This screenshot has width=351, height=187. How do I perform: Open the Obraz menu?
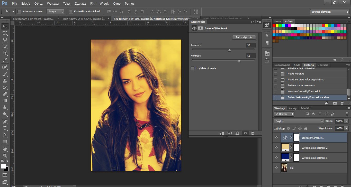38,4
